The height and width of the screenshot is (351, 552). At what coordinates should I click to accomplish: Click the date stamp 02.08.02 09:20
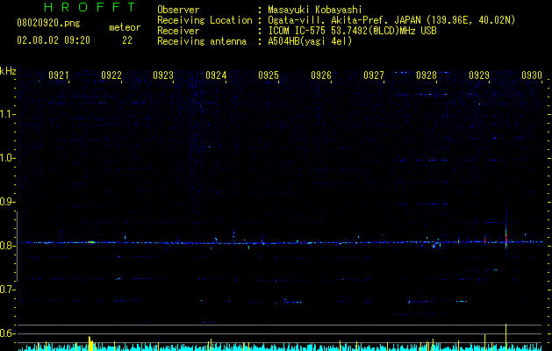54,40
